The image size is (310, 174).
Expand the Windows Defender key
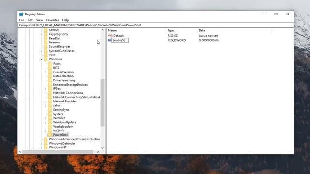[41, 144]
